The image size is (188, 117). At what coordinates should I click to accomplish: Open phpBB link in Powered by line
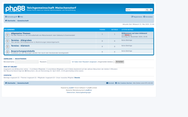point(71,88)
